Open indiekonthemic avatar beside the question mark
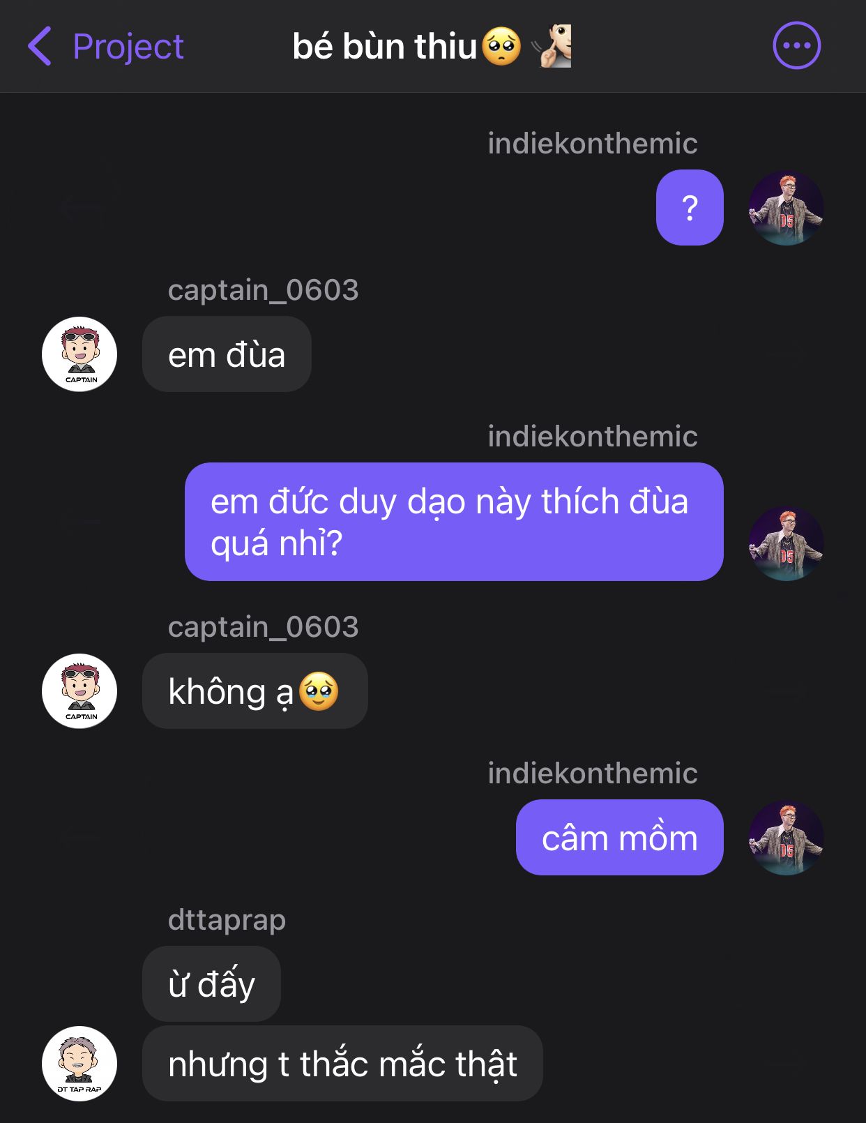866x1123 pixels. (x=786, y=209)
